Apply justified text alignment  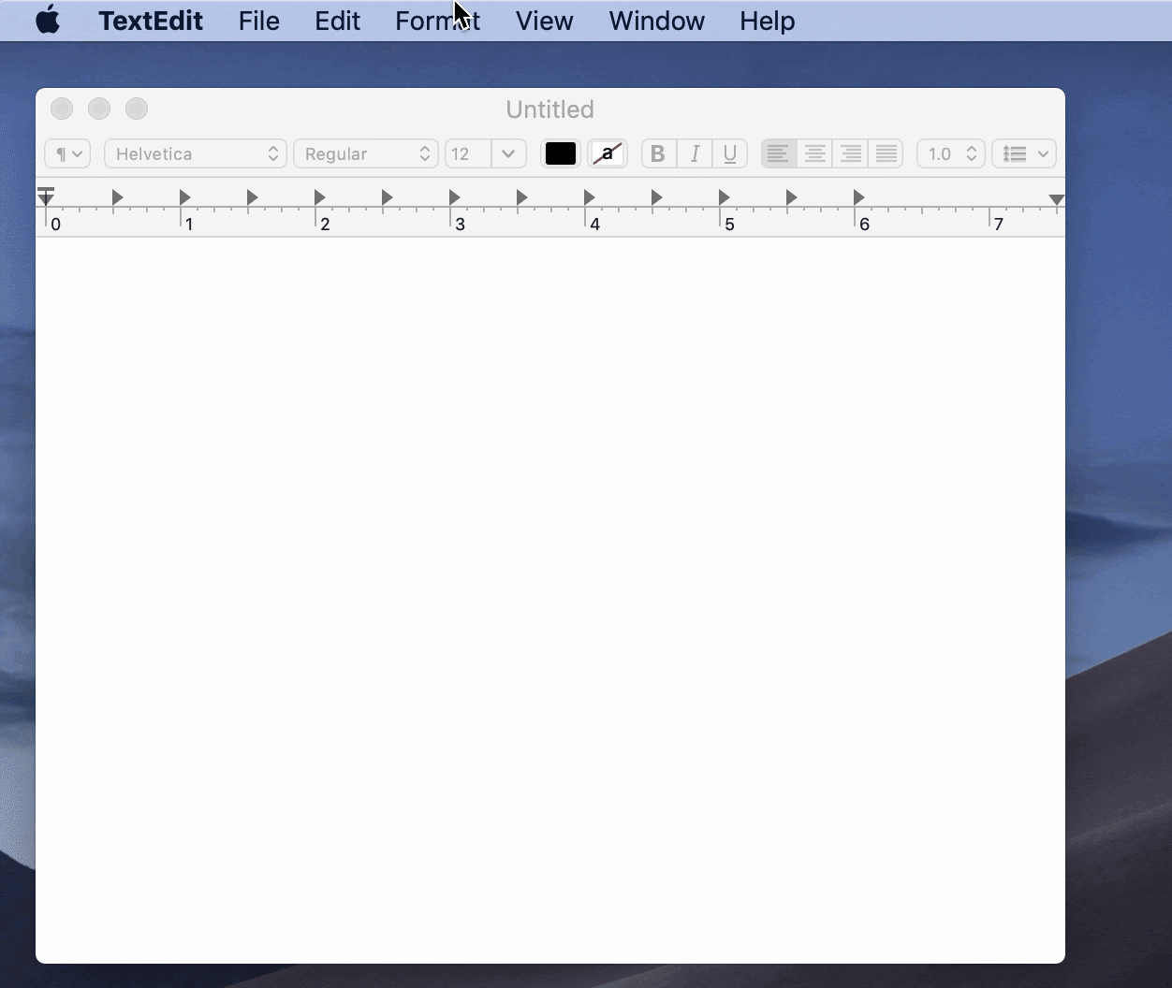coord(886,153)
